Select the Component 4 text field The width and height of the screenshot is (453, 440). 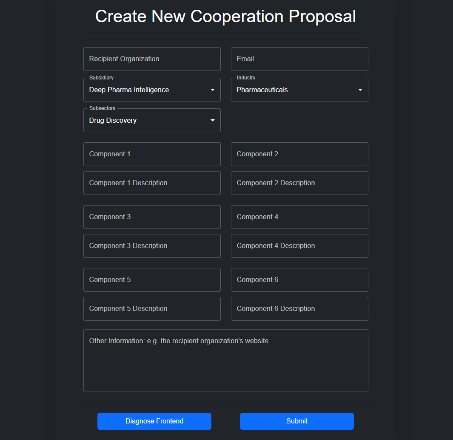click(x=299, y=217)
